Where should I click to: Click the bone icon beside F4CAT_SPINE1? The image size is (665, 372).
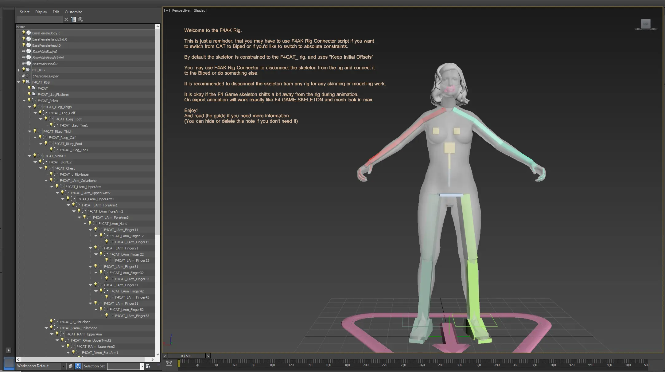(x=40, y=156)
